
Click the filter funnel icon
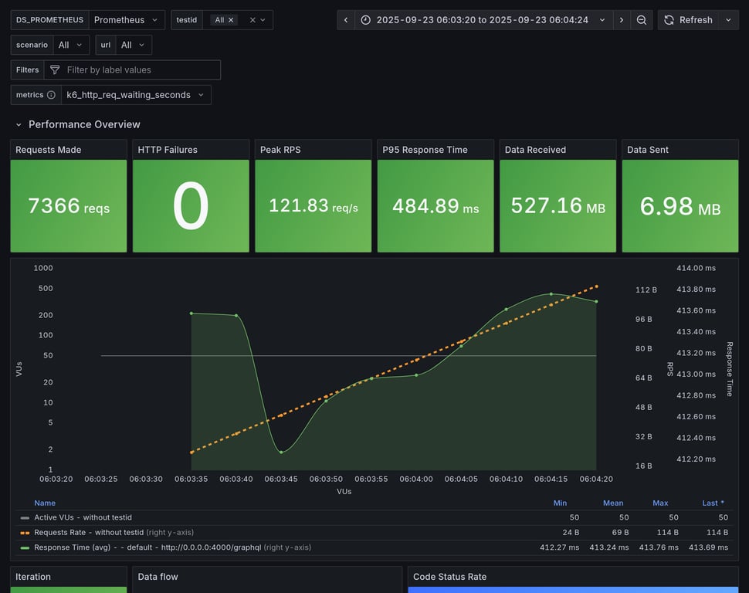[x=55, y=69]
